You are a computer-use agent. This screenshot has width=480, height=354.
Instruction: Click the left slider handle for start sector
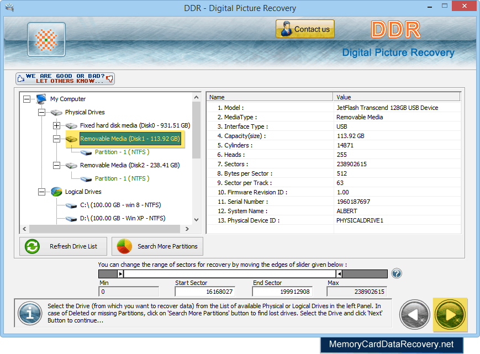click(120, 273)
